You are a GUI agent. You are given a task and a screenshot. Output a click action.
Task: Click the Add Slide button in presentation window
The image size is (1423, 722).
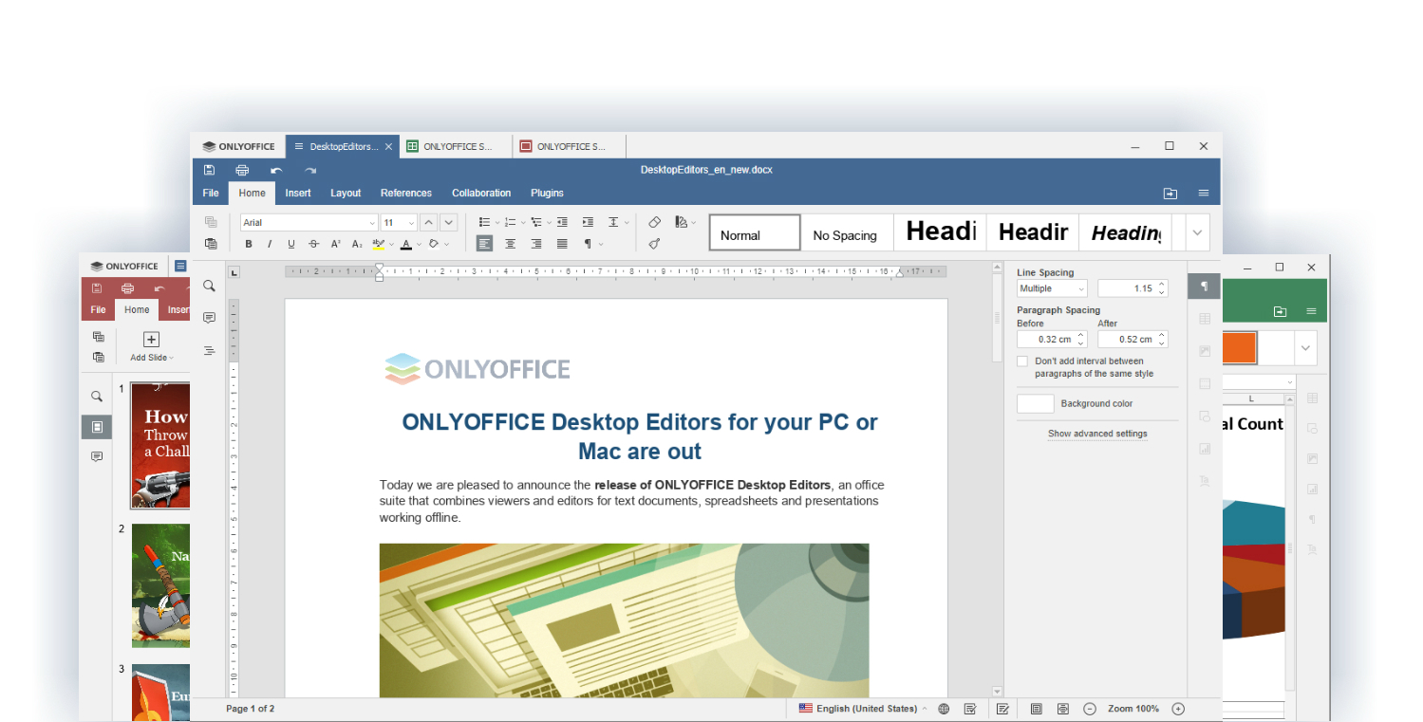coord(151,346)
